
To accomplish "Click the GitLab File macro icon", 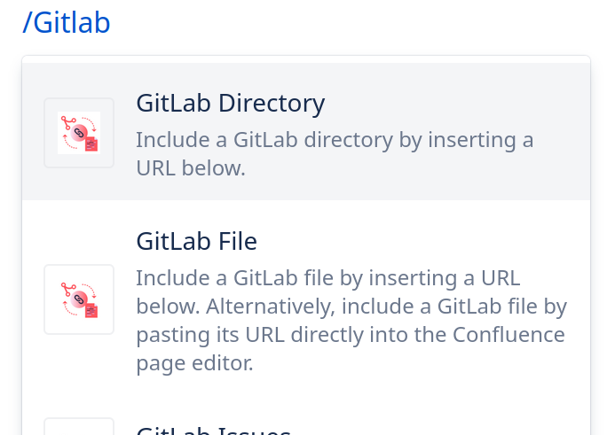I will coord(79,299).
